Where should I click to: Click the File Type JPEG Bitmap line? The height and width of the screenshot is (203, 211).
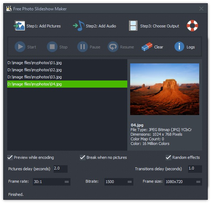pos(161,130)
